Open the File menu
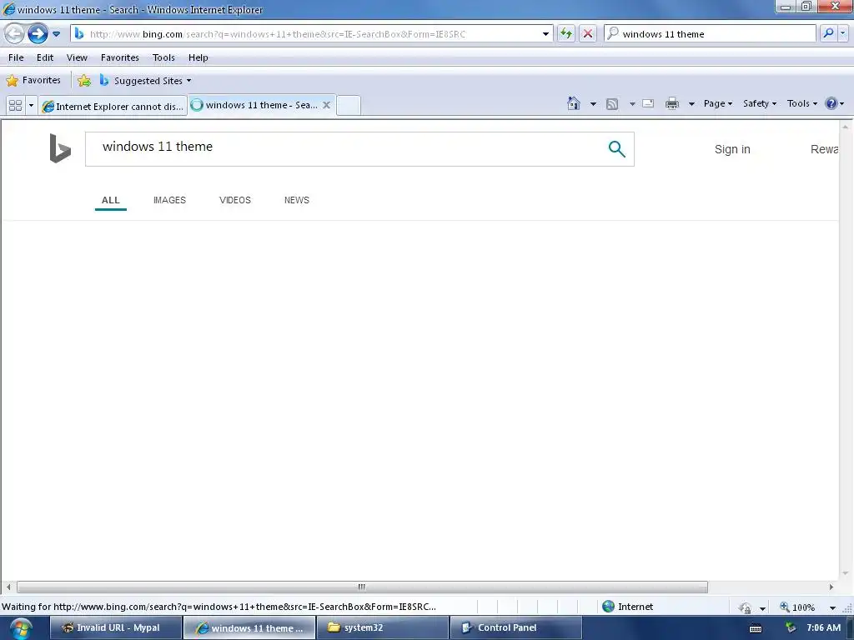The image size is (854, 640). [x=16, y=57]
